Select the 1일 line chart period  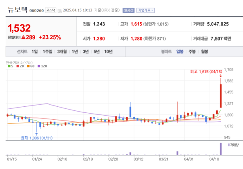(34, 51)
